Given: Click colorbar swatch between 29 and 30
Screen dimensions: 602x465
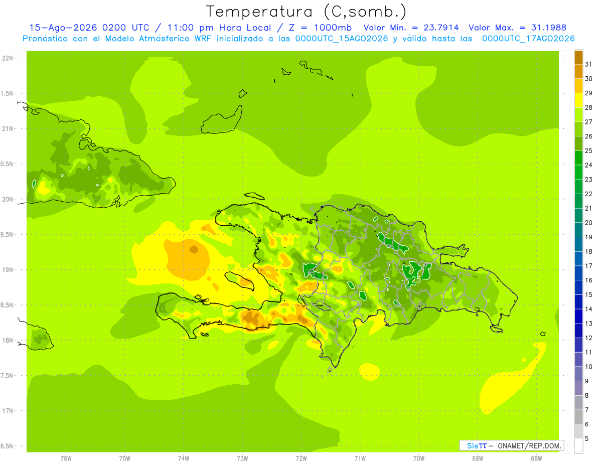Looking at the screenshot, I should (x=578, y=86).
